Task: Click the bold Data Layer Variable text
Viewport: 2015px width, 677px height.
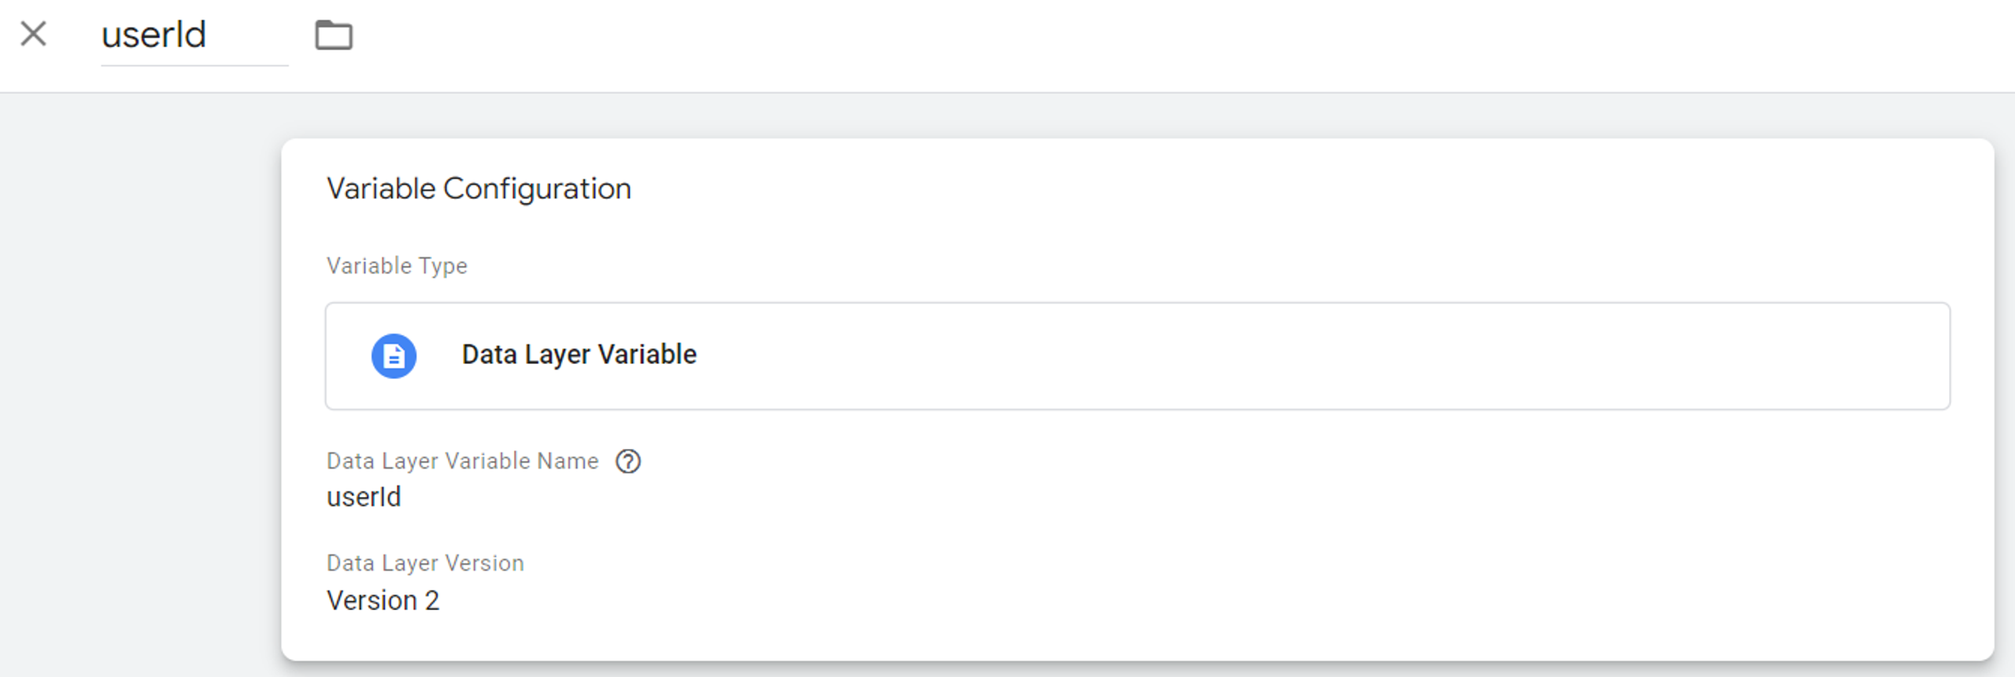Action: pyautogui.click(x=579, y=355)
